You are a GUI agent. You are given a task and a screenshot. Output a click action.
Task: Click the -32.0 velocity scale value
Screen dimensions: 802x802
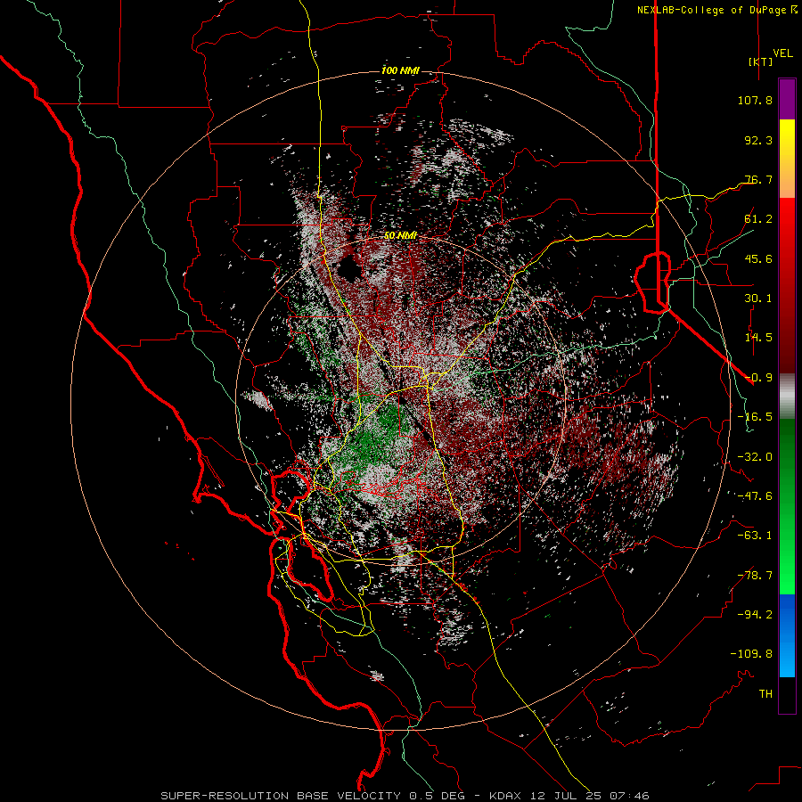point(755,457)
